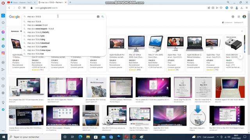Open the Speed Dial grid button
This screenshot has width=250, height=140.
(24, 8)
